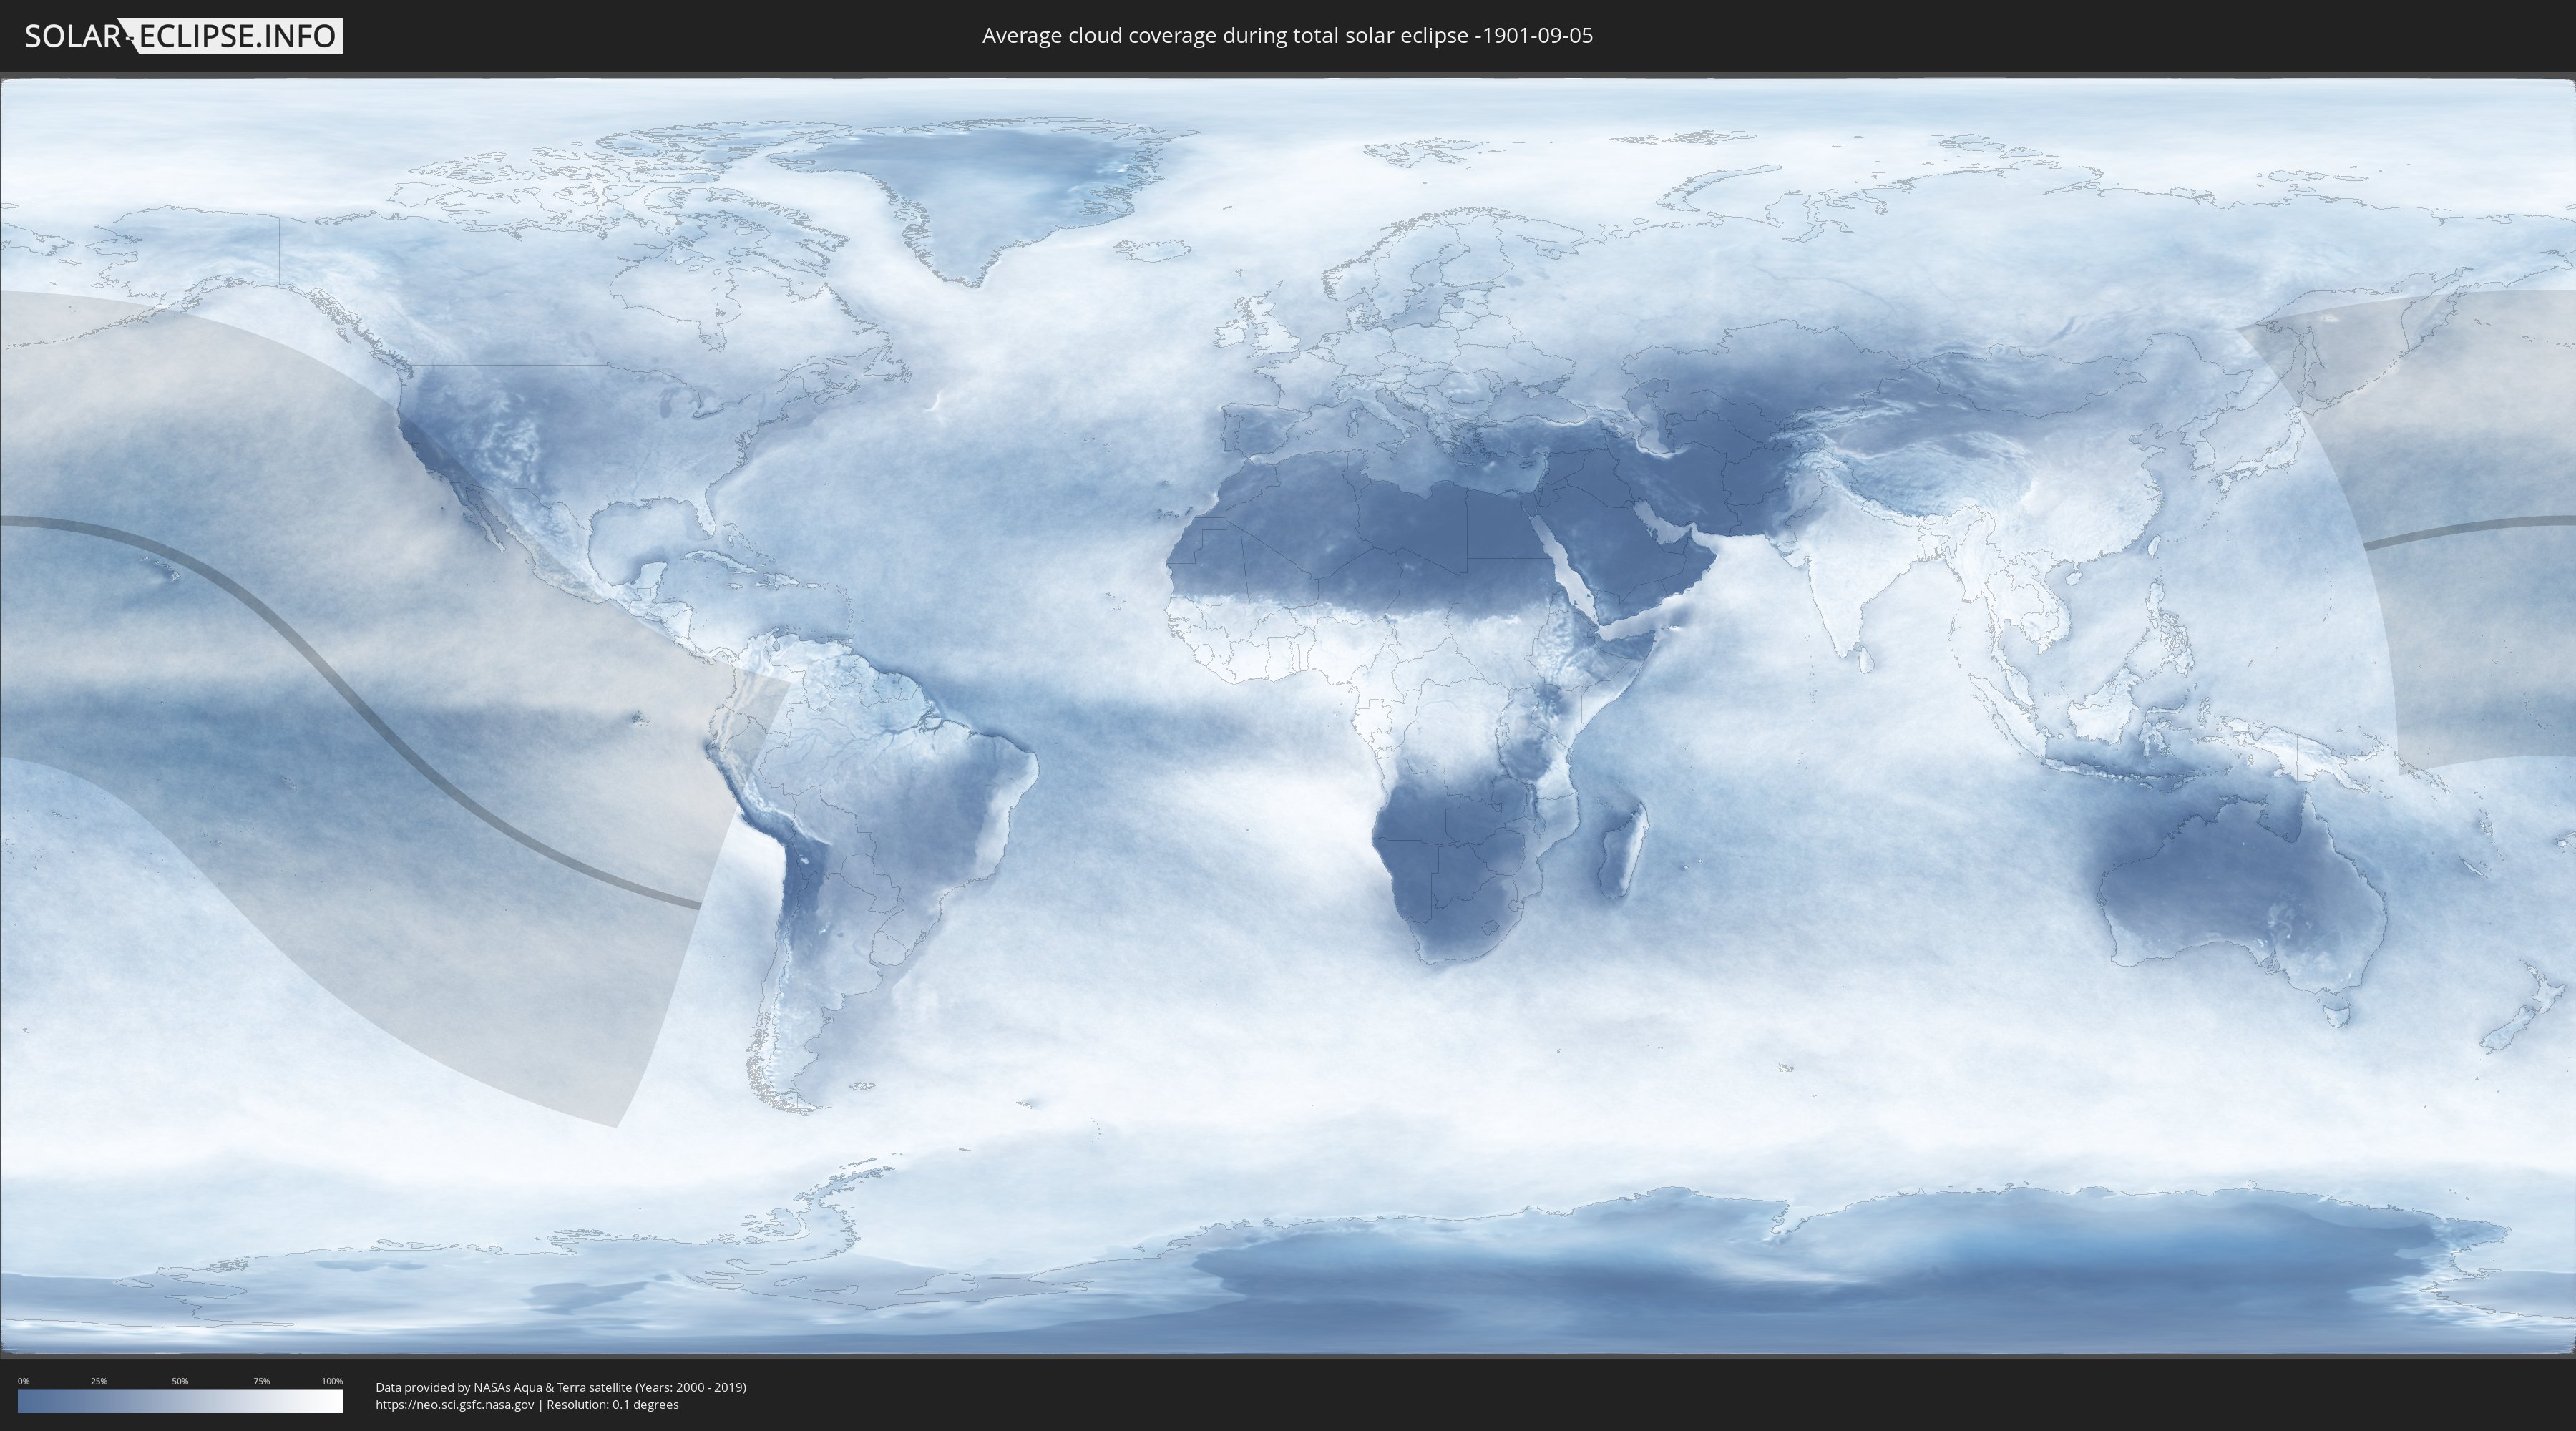Click the '100%' legend label
Image resolution: width=2576 pixels, height=1431 pixels.
click(x=332, y=1381)
